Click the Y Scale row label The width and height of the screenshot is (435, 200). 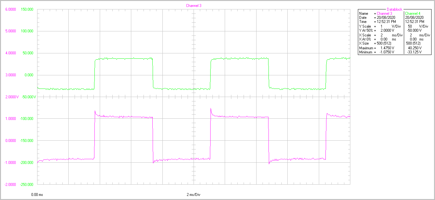pos(365,26)
